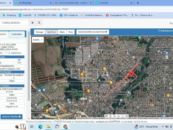Click Centro De Referência map pin
This screenshot has height=130, width=173.
tap(89, 57)
